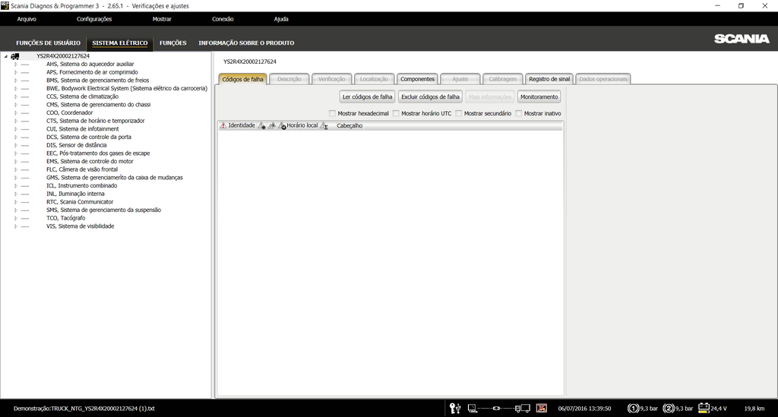Open the Configurações menu

94,19
